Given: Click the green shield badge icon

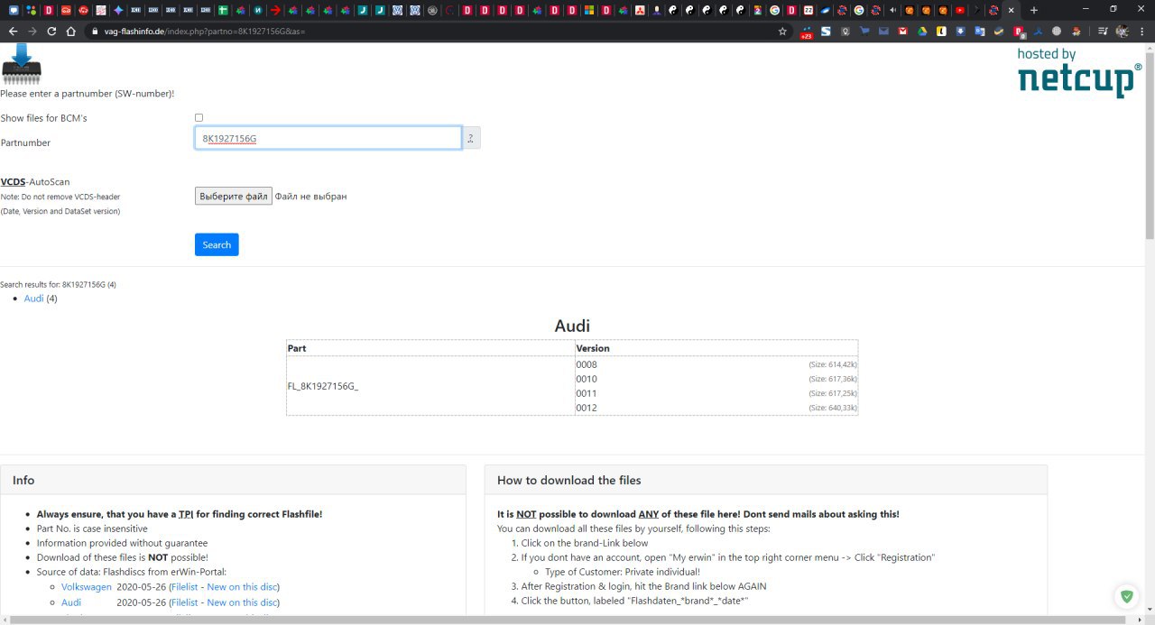Looking at the screenshot, I should click(x=1126, y=596).
